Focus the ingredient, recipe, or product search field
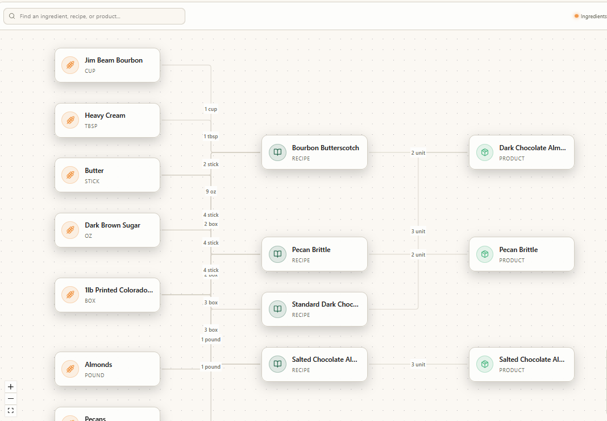 94,16
